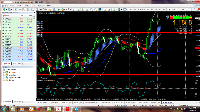This screenshot has height=112, width=200.
Task: Open the Windows Start button
Action: coord(4,109)
